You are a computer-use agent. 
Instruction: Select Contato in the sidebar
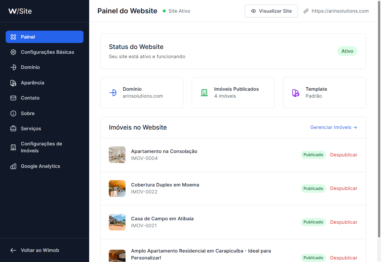(45, 98)
